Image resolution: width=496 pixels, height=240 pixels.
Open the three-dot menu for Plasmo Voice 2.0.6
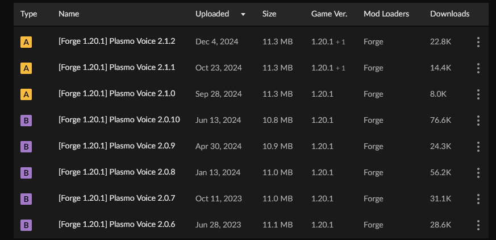[478, 225]
